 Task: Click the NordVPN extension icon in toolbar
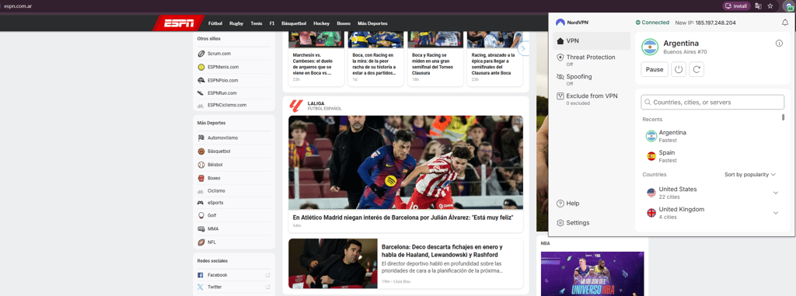(x=790, y=6)
